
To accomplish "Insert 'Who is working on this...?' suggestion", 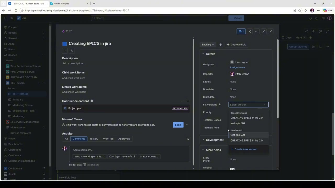I will click(90, 157).
